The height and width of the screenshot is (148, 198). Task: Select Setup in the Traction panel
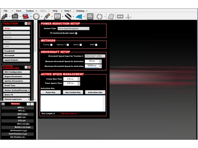(16, 28)
